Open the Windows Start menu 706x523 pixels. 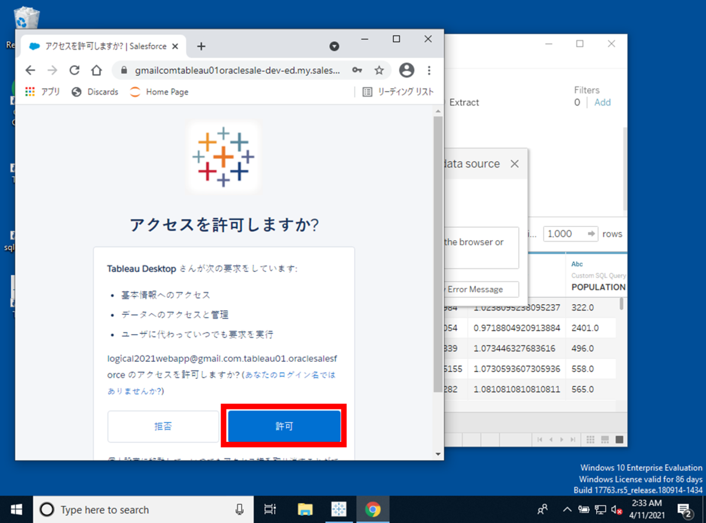pyautogui.click(x=16, y=509)
